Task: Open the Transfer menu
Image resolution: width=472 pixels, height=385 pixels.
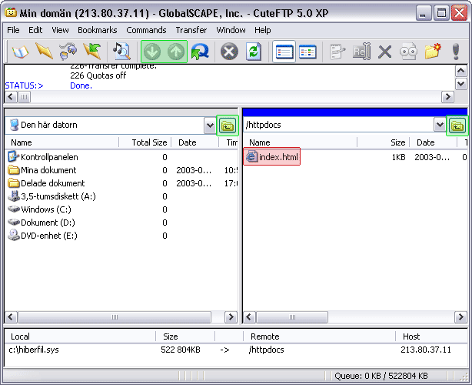Action: (x=191, y=30)
